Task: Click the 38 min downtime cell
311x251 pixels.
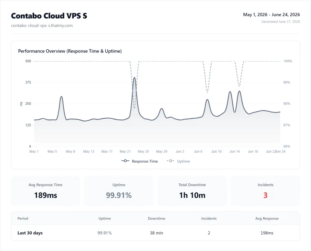Action: pyautogui.click(x=156, y=233)
